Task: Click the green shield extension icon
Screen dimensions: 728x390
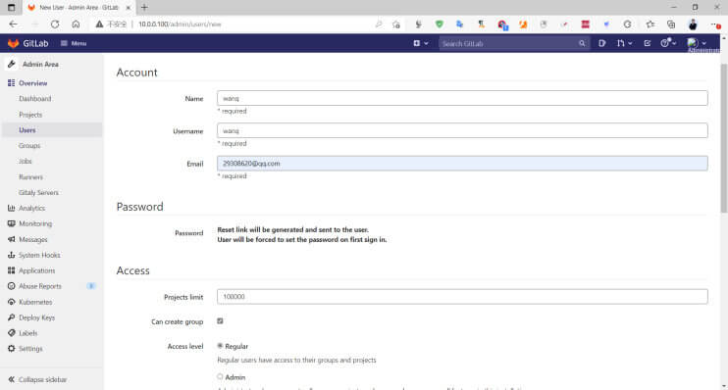Action: [x=439, y=24]
